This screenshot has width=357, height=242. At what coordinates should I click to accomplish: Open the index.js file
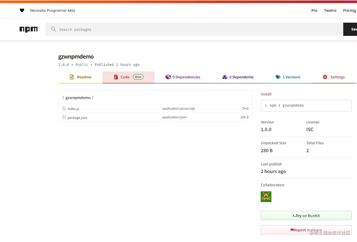click(x=73, y=109)
